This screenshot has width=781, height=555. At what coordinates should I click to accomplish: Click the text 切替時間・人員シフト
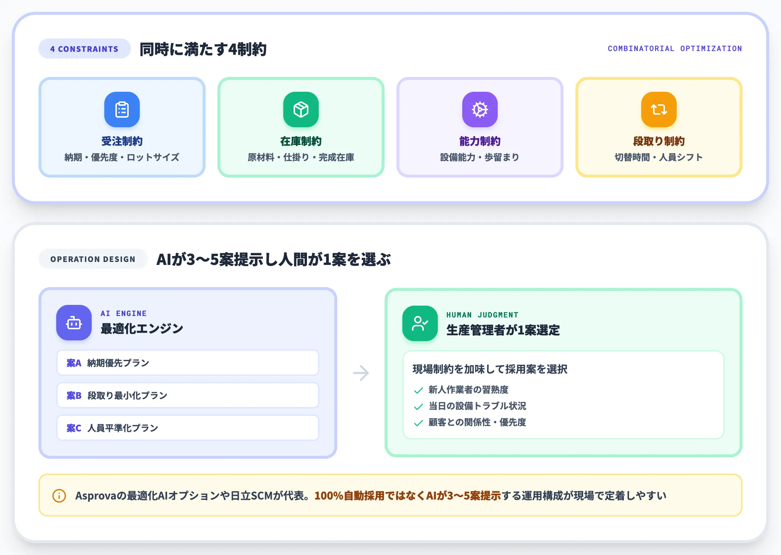(659, 157)
